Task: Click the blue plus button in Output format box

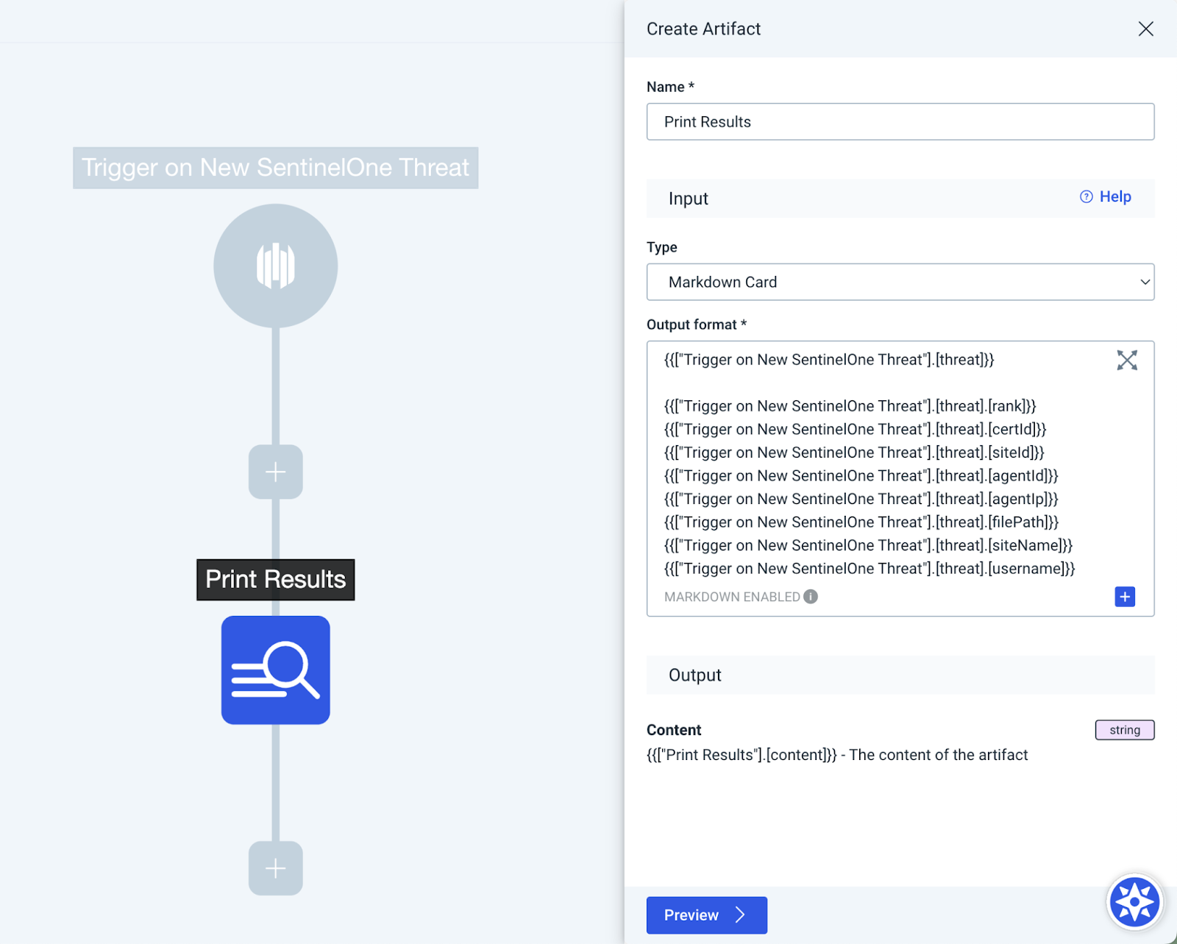Action: tap(1124, 597)
